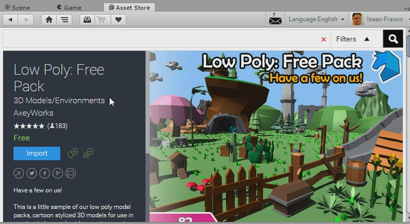Switch to the Scene tab

pyautogui.click(x=17, y=8)
